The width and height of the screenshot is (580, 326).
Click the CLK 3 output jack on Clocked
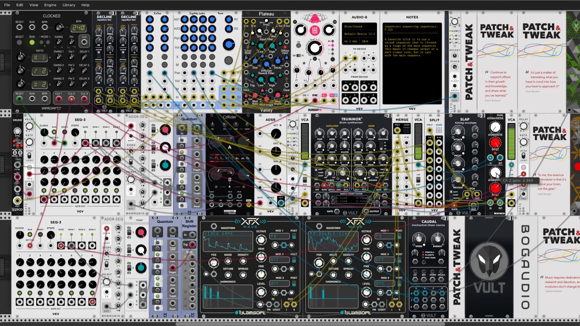[84, 99]
